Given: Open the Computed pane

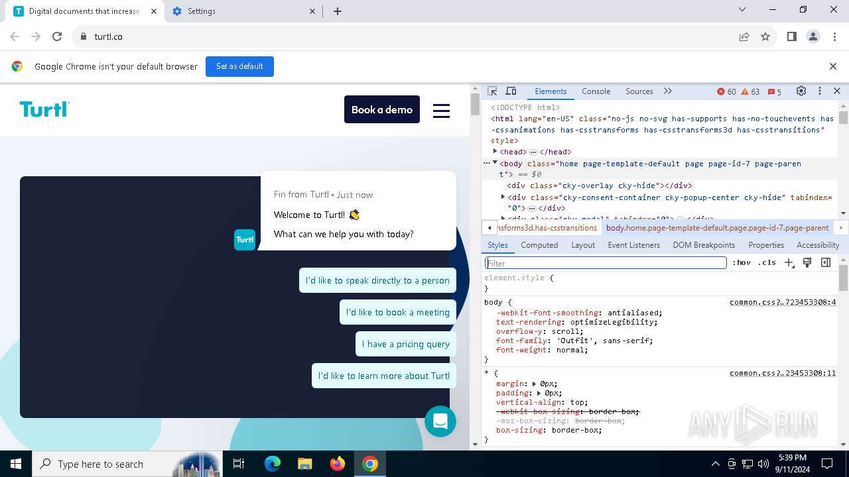Looking at the screenshot, I should [539, 245].
